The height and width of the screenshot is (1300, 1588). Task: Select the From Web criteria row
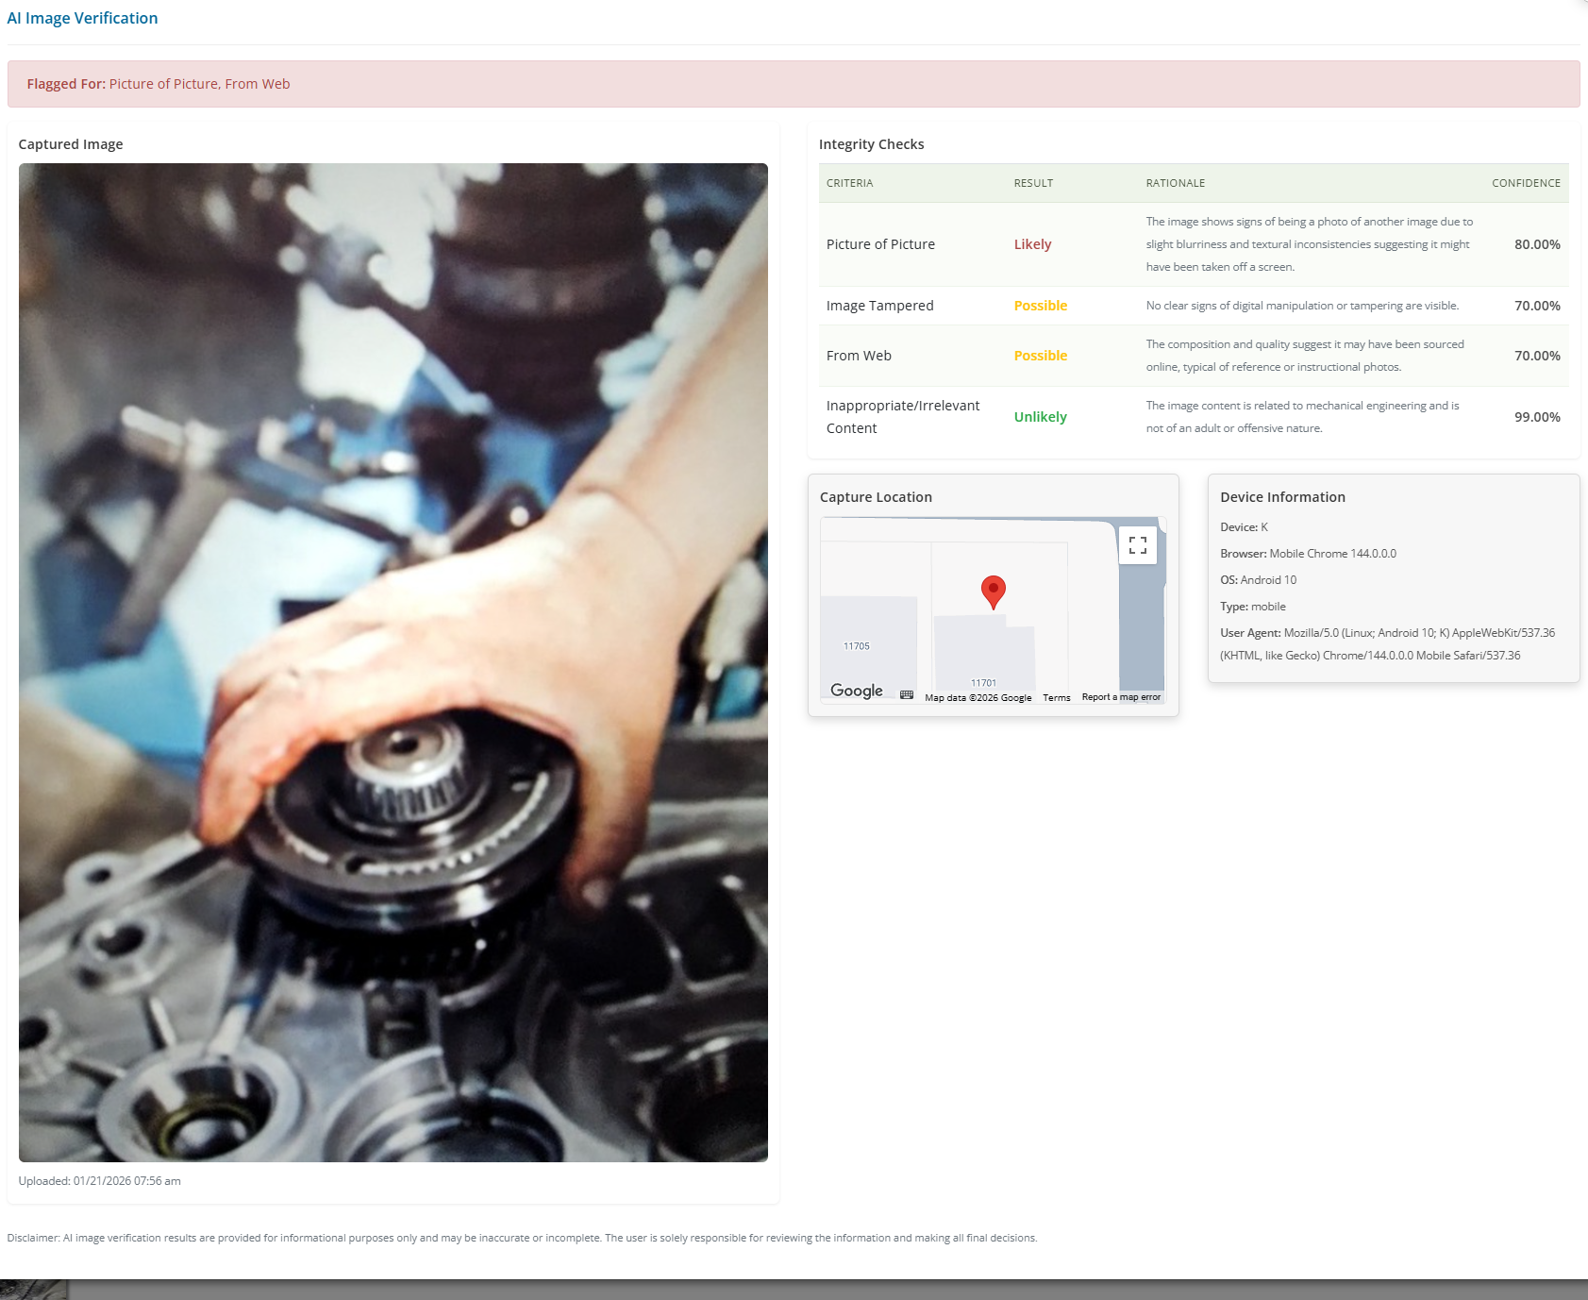click(1194, 356)
